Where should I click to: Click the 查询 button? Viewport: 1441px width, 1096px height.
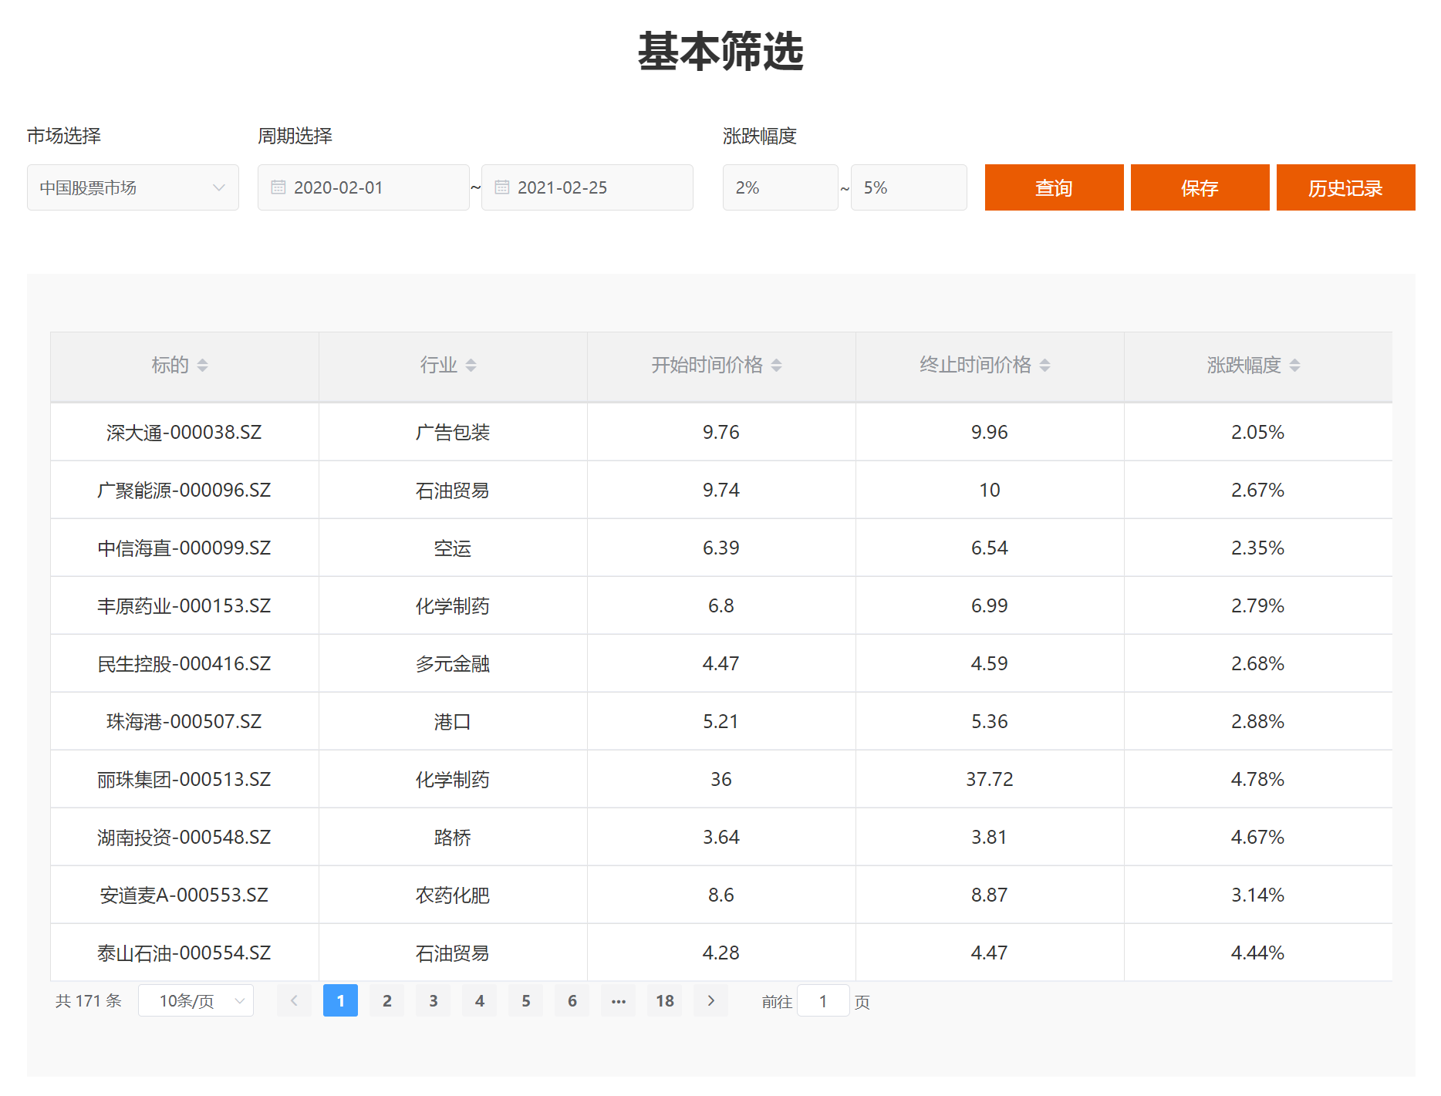tap(1054, 187)
